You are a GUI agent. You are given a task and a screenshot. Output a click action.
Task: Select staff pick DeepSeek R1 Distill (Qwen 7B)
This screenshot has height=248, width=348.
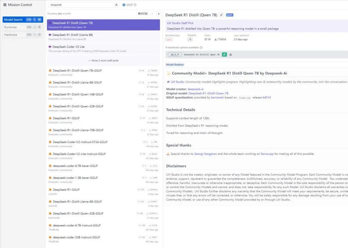[103, 25]
